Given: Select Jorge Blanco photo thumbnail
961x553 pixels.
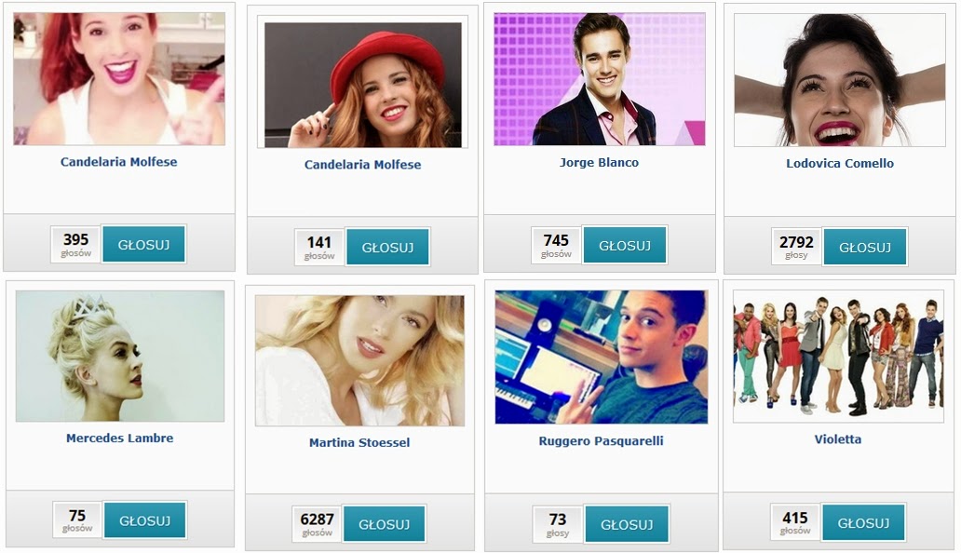Looking at the screenshot, I should (x=600, y=79).
